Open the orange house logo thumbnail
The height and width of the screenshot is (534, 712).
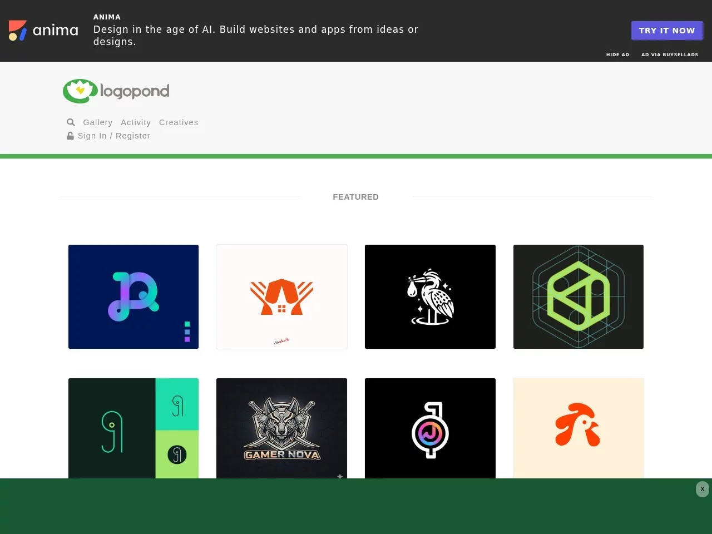coord(281,296)
